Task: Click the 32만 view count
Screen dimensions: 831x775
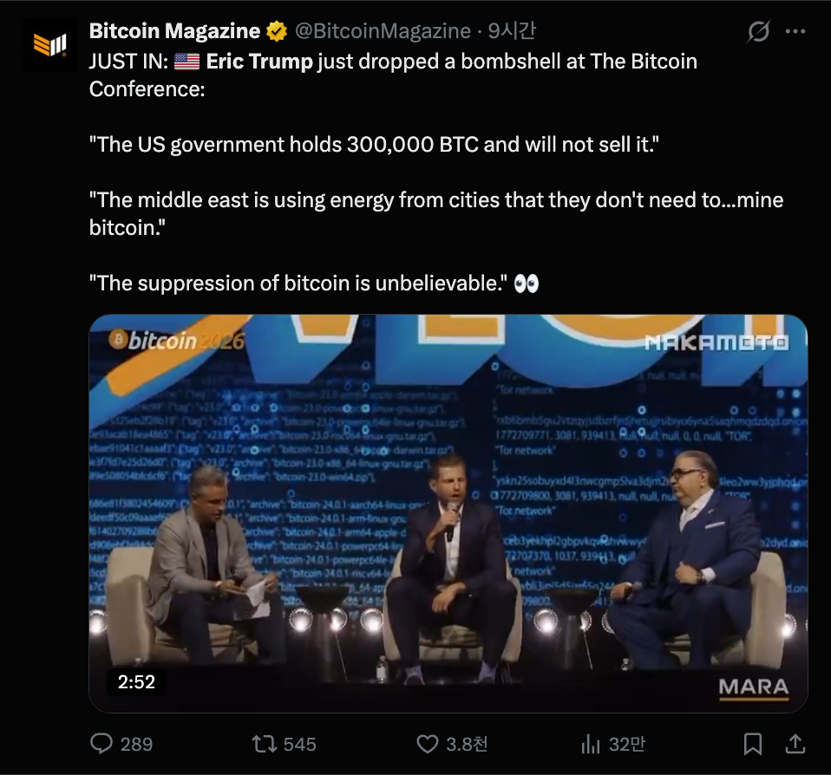Action: (x=625, y=744)
